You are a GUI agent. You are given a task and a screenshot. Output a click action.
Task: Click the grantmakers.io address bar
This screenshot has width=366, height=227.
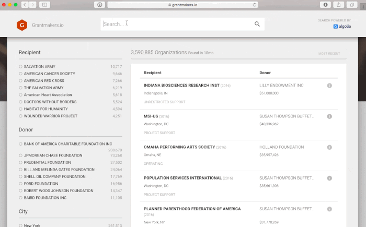182,5
